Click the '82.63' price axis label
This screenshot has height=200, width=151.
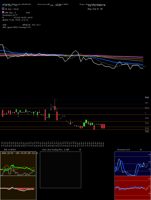147,118
